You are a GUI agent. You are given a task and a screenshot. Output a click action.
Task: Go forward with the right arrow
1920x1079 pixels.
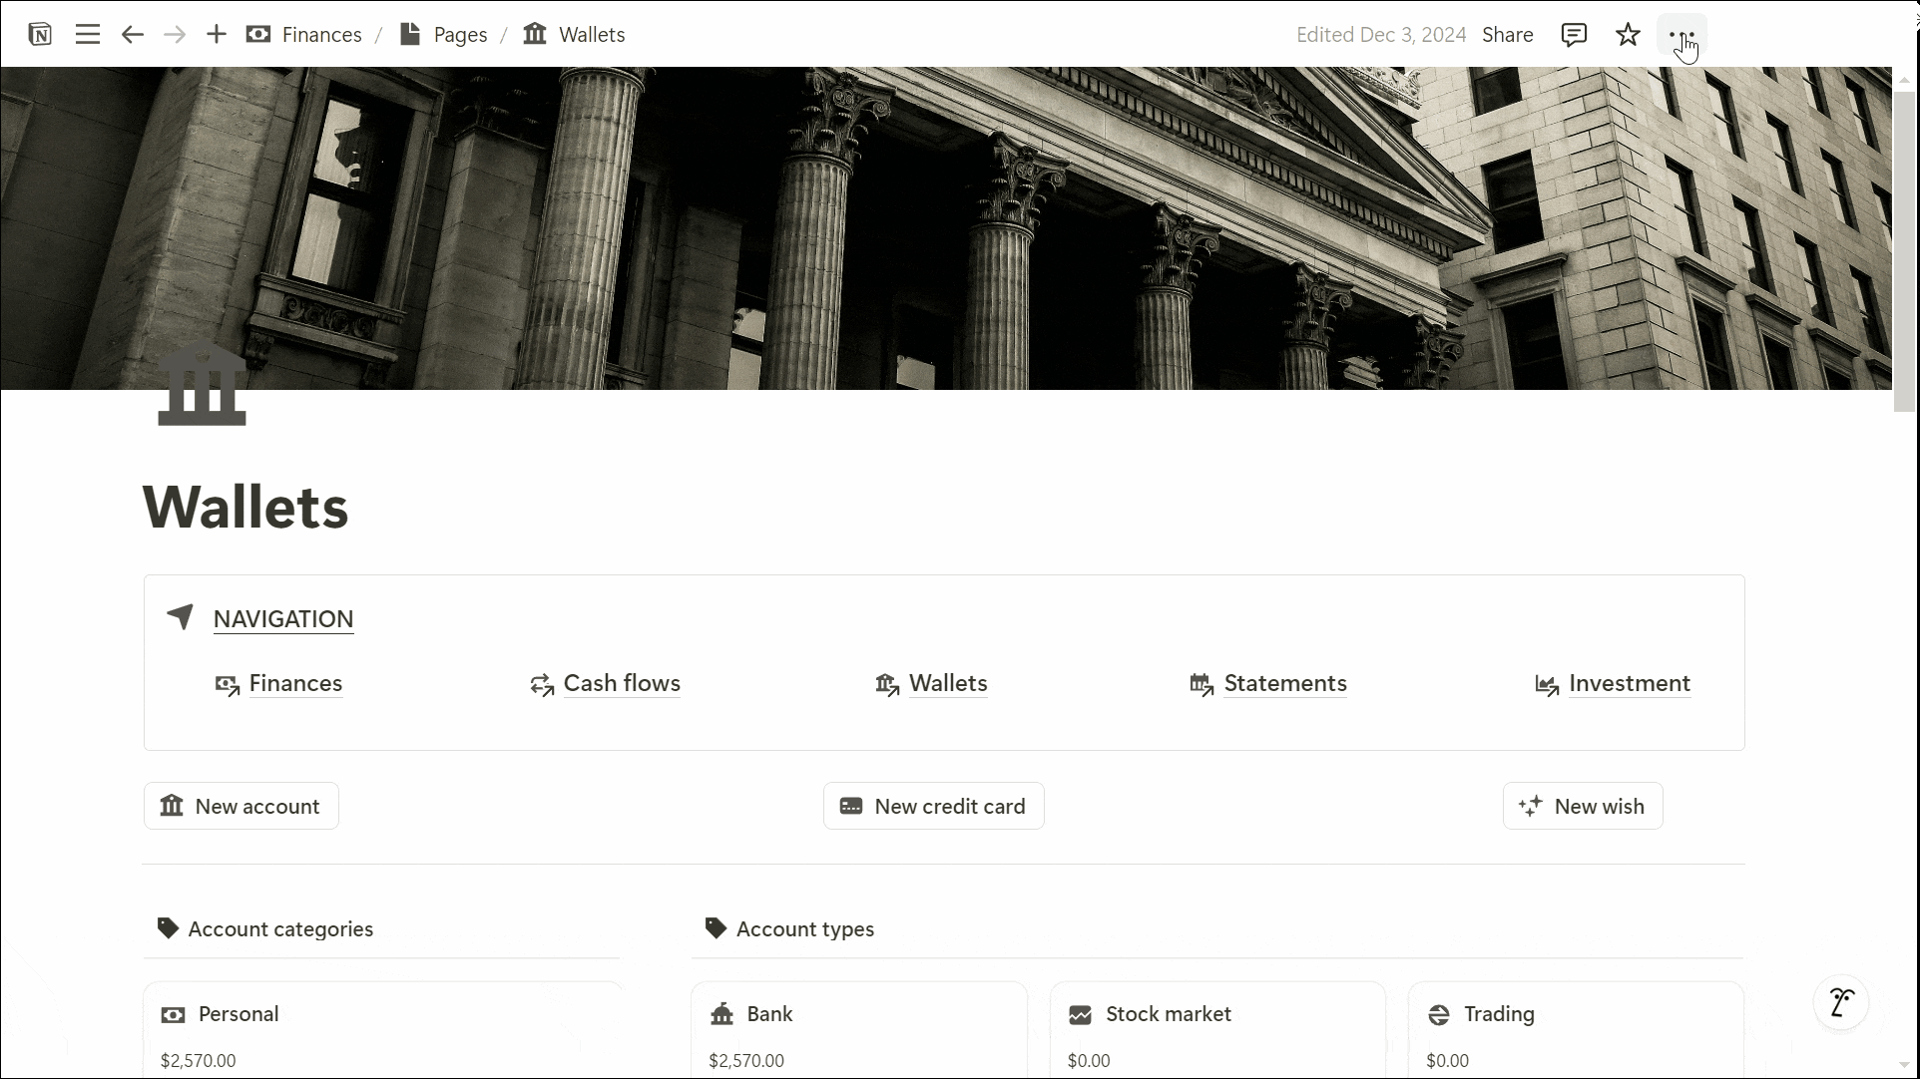click(x=175, y=35)
